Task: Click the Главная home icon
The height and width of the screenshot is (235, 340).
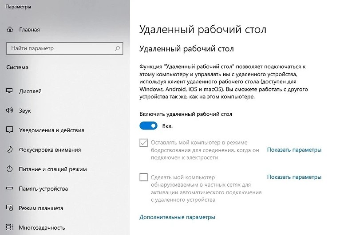Action: click(10, 30)
